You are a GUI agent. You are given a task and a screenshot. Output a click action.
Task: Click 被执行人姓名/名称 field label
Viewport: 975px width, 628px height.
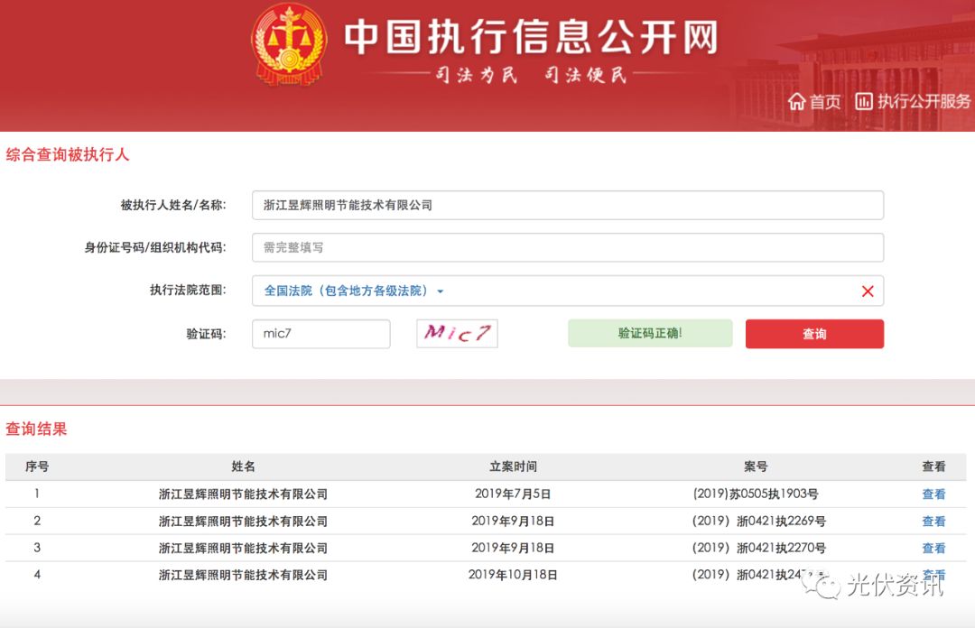(172, 205)
